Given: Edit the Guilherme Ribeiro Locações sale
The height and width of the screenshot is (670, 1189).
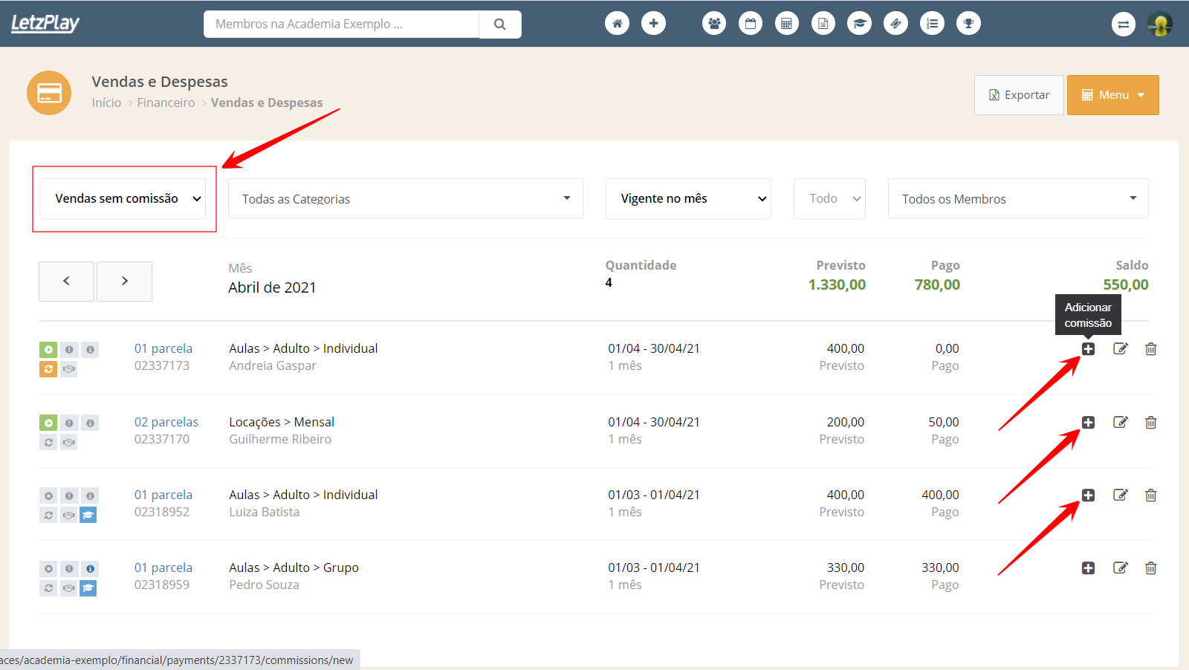Looking at the screenshot, I should point(1121,423).
